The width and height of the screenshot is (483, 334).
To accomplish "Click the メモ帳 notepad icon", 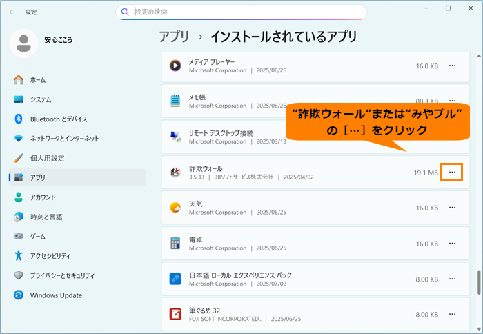I will [x=175, y=101].
